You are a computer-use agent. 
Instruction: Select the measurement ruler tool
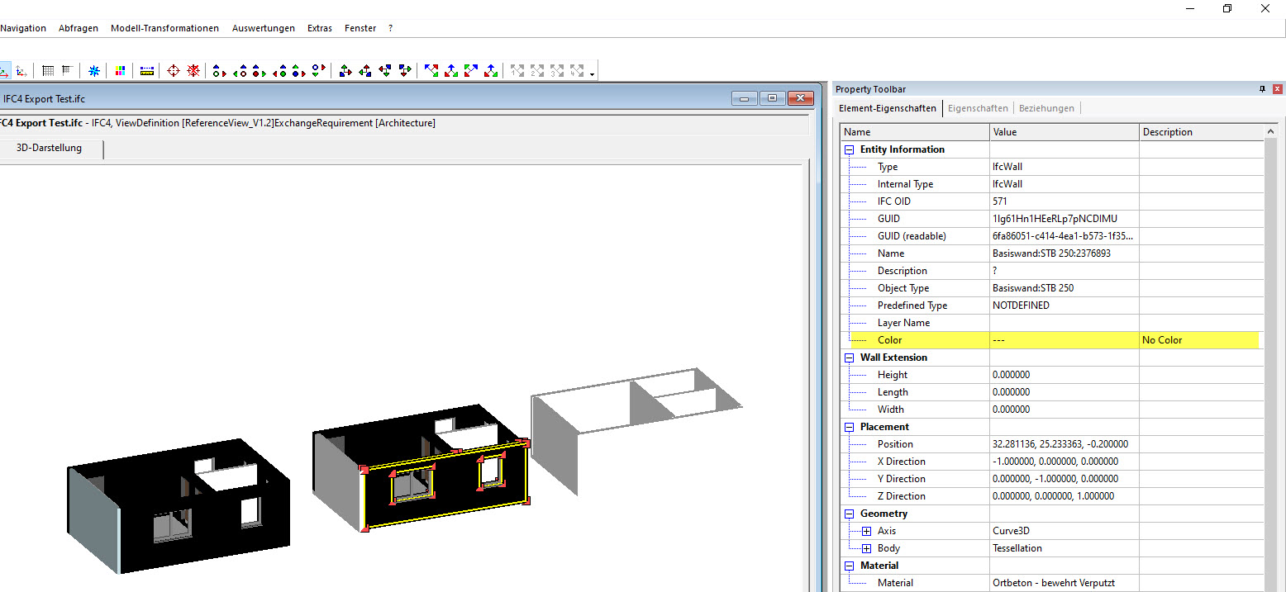(x=146, y=70)
